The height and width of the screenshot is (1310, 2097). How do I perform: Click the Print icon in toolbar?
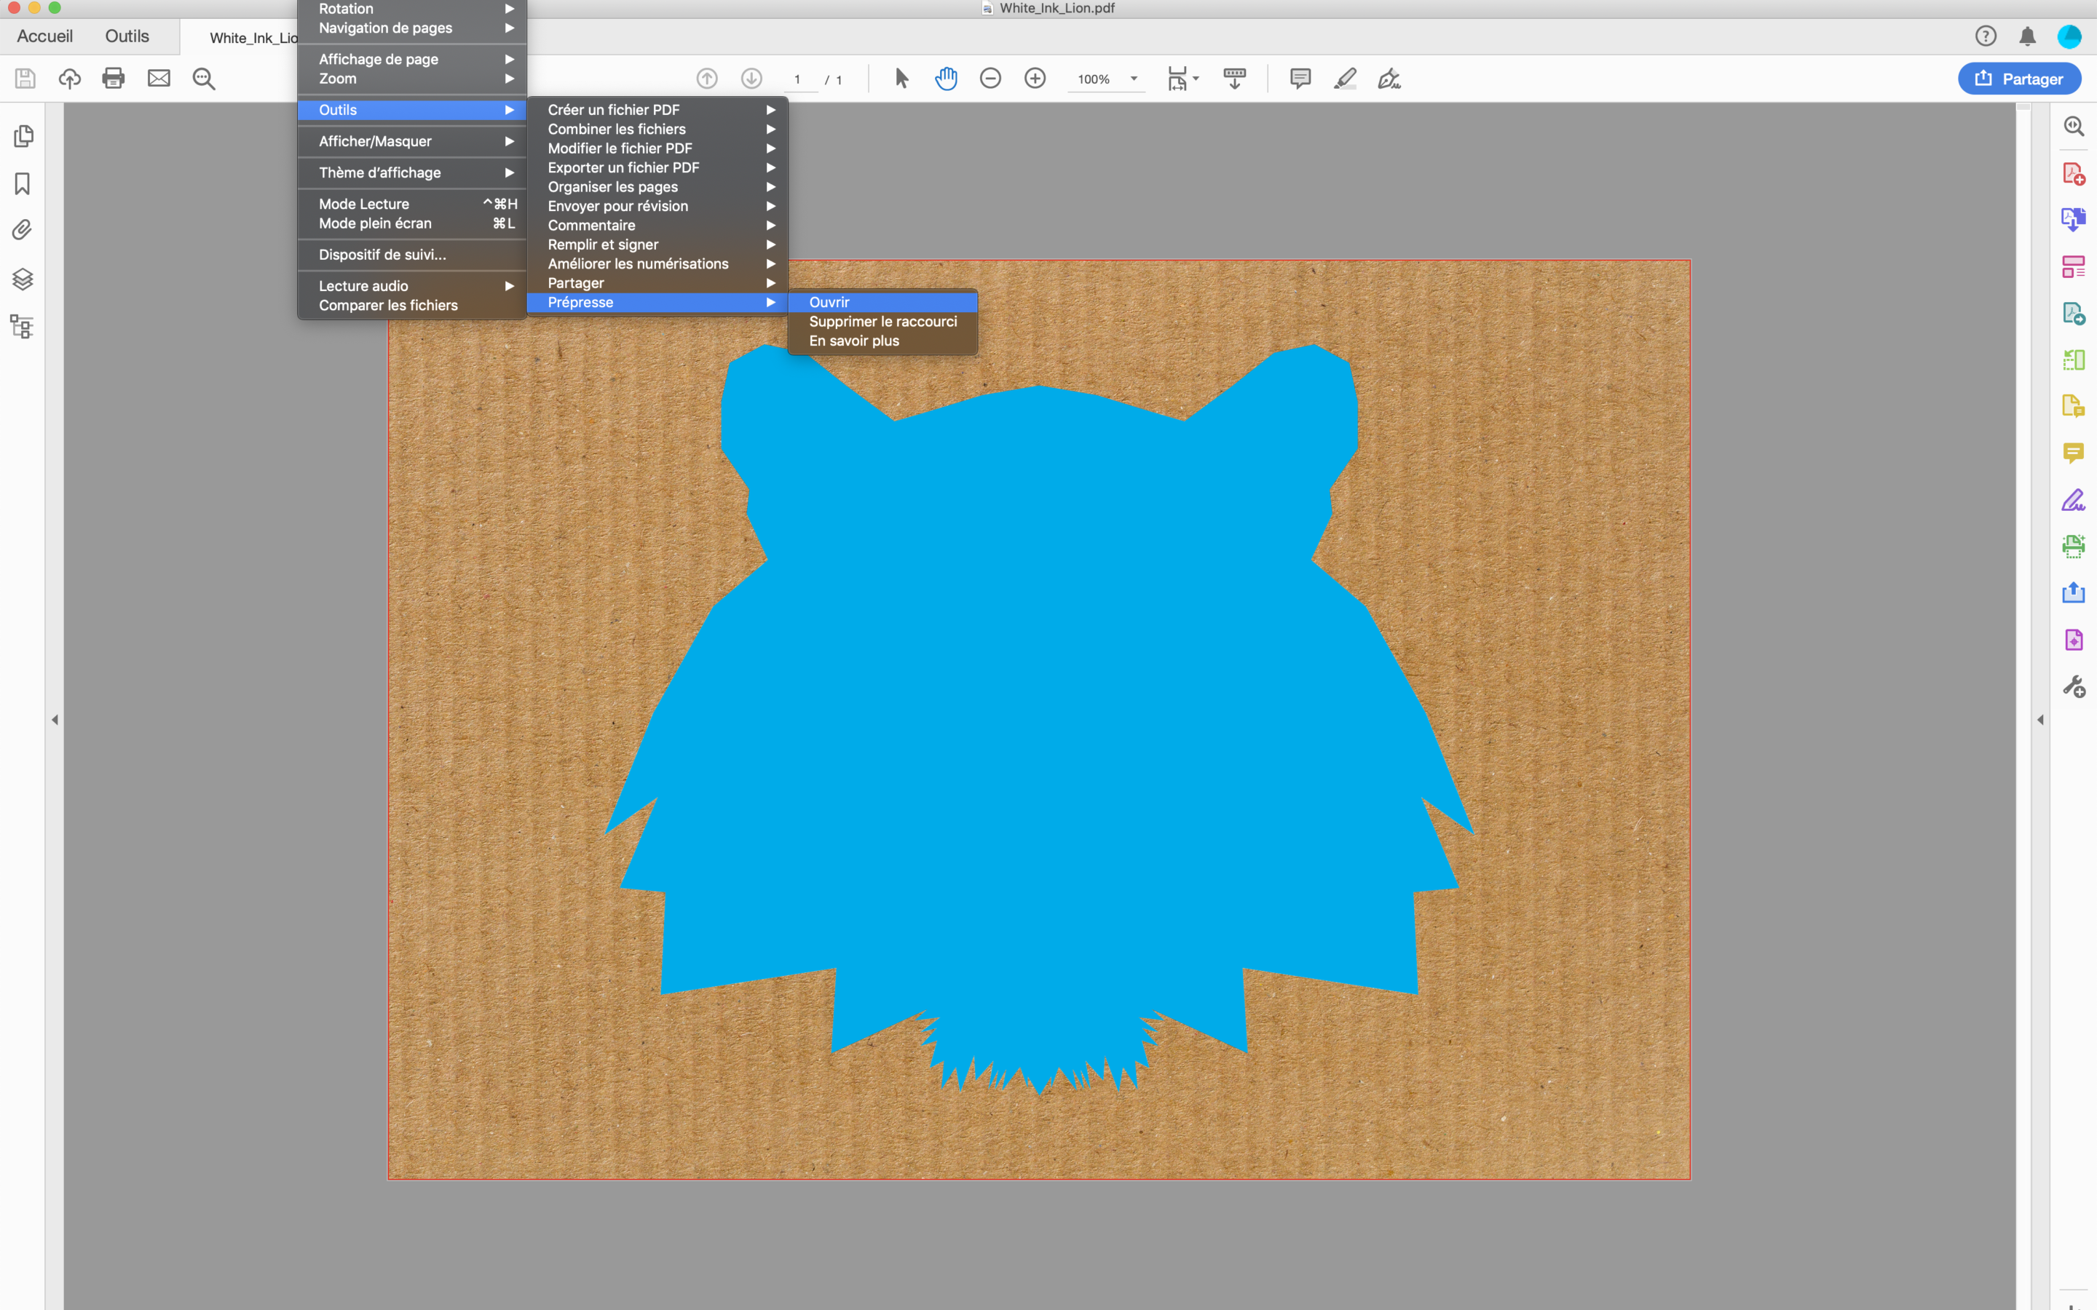[114, 79]
